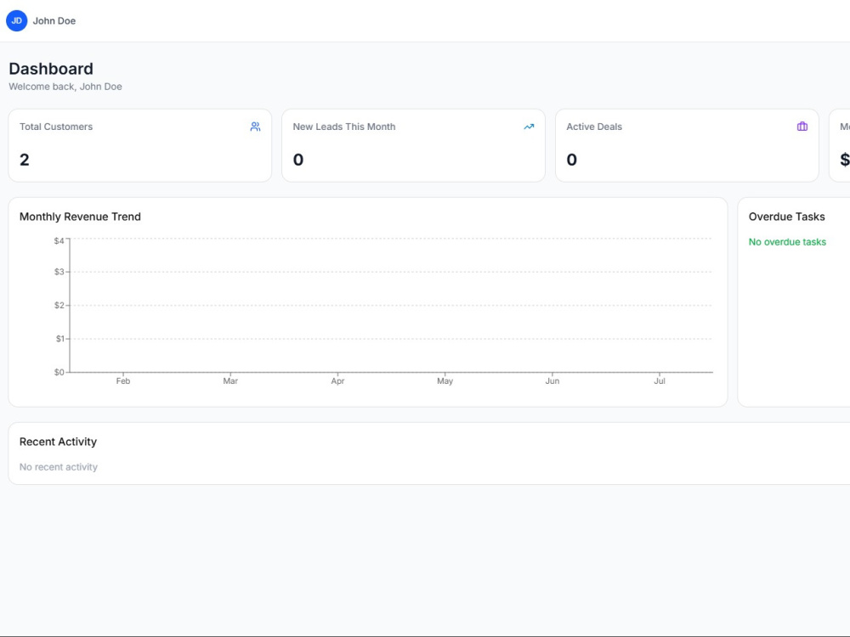This screenshot has width=850, height=637.
Task: Click the $0 y-axis label
Action: pyautogui.click(x=59, y=373)
